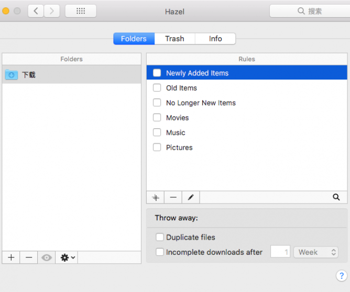The width and height of the screenshot is (350, 292).
Task: Open the Week time unit dropdown
Action: 316,252
